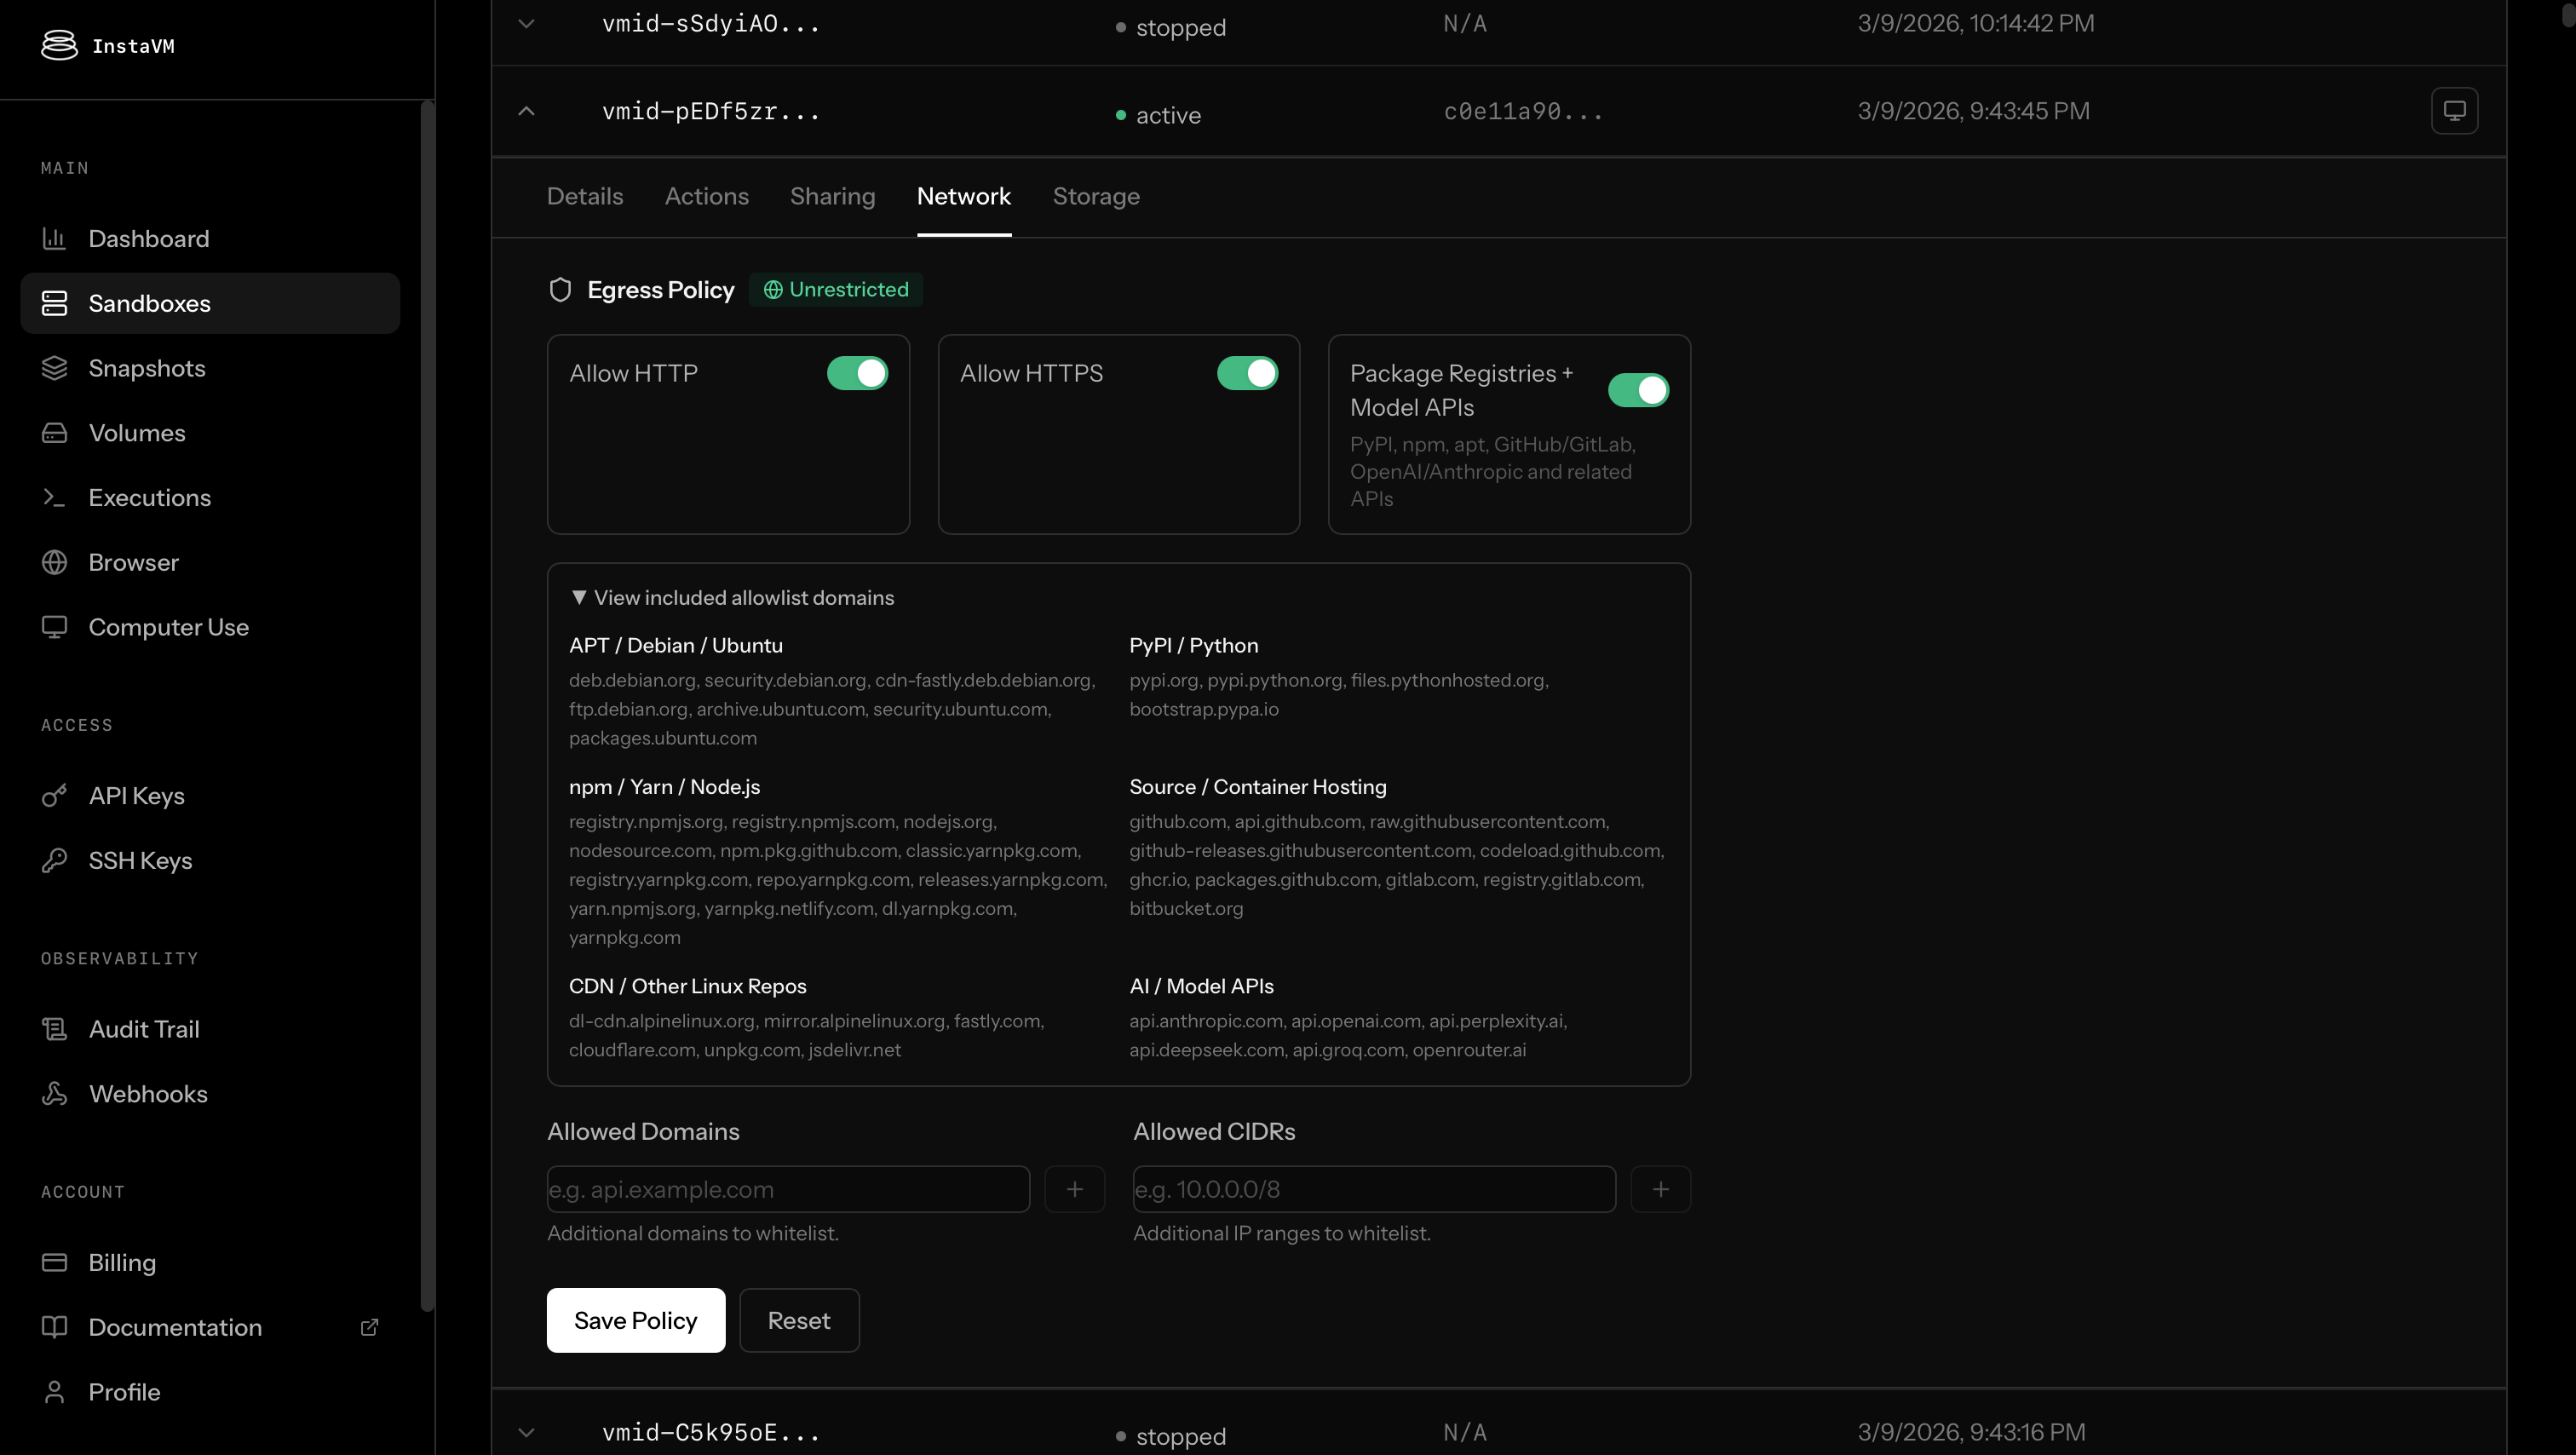Click plus icon beside Allowed CIDRs field
The image size is (2576, 1455).
(x=1660, y=1189)
